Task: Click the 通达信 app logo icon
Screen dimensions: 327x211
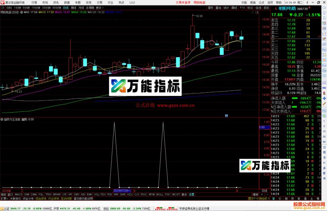Action: coord(2,2)
